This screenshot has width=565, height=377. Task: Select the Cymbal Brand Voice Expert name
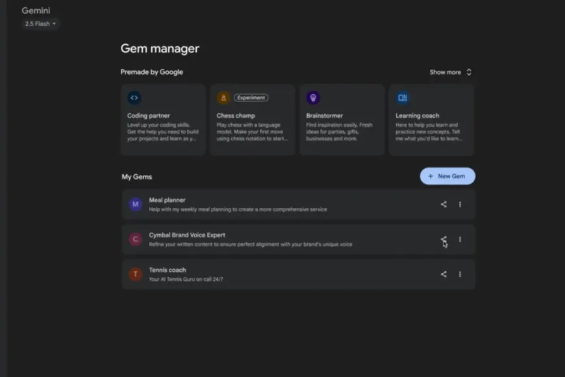point(187,235)
